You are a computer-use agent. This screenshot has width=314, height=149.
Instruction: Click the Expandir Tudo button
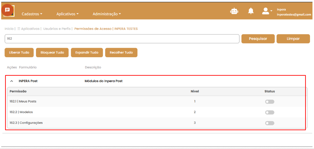pyautogui.click(x=87, y=53)
